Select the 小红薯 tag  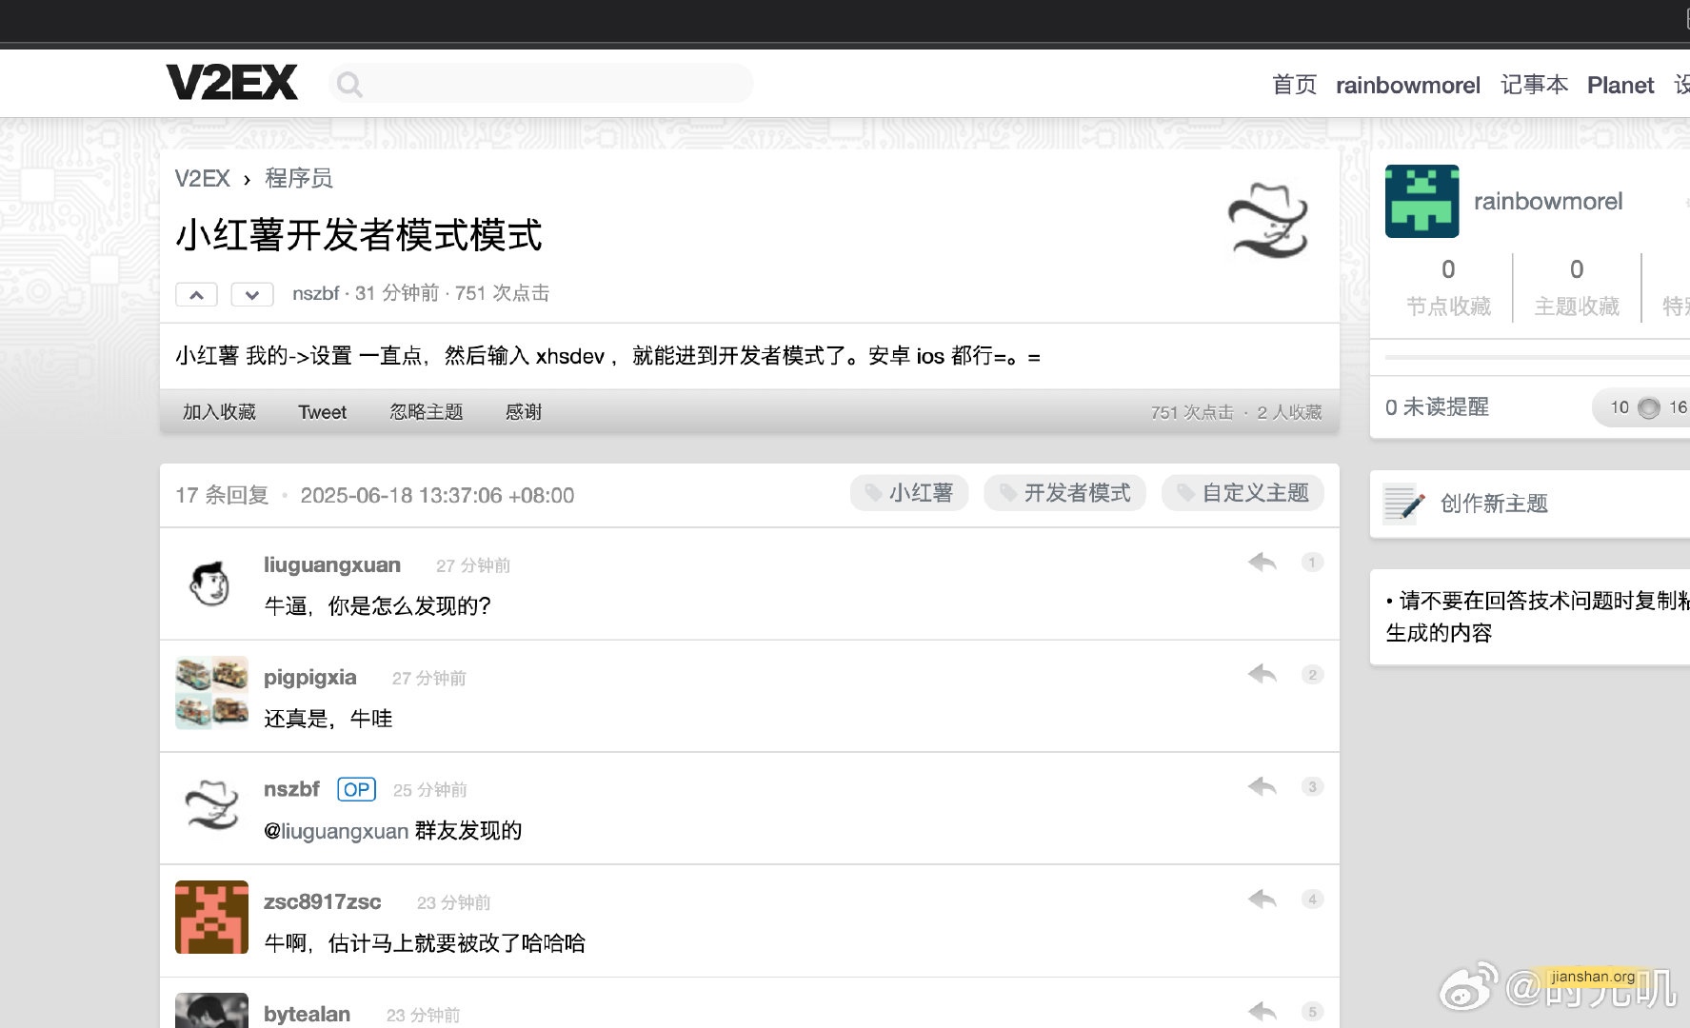pos(909,493)
